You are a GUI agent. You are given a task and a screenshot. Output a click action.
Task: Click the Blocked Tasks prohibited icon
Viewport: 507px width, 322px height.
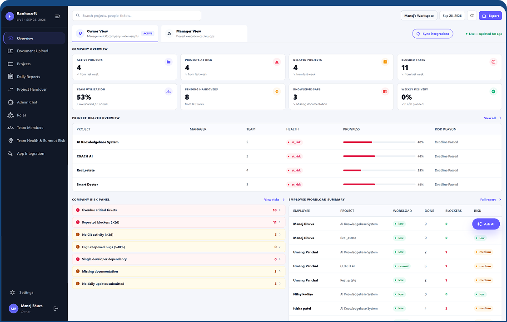pyautogui.click(x=493, y=62)
